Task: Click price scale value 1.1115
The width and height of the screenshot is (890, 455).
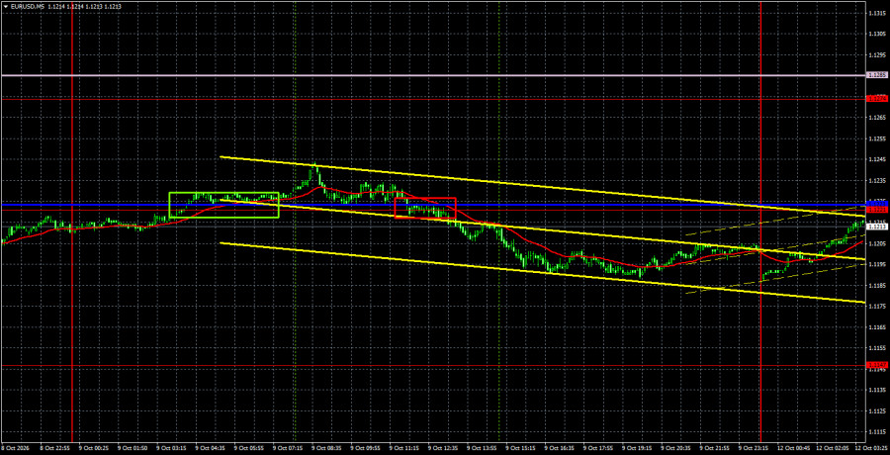Action: pos(877,431)
